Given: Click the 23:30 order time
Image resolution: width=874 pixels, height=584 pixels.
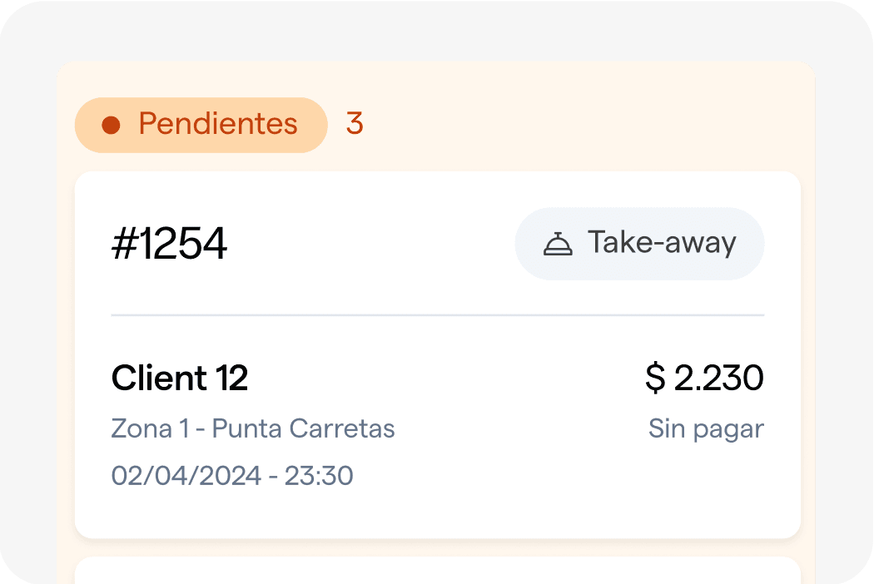Looking at the screenshot, I should pos(319,476).
